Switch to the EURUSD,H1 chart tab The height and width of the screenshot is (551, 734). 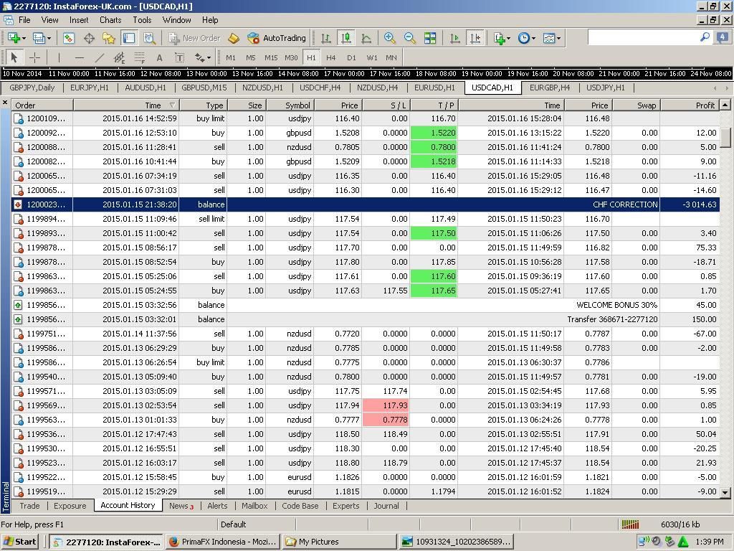pos(434,88)
